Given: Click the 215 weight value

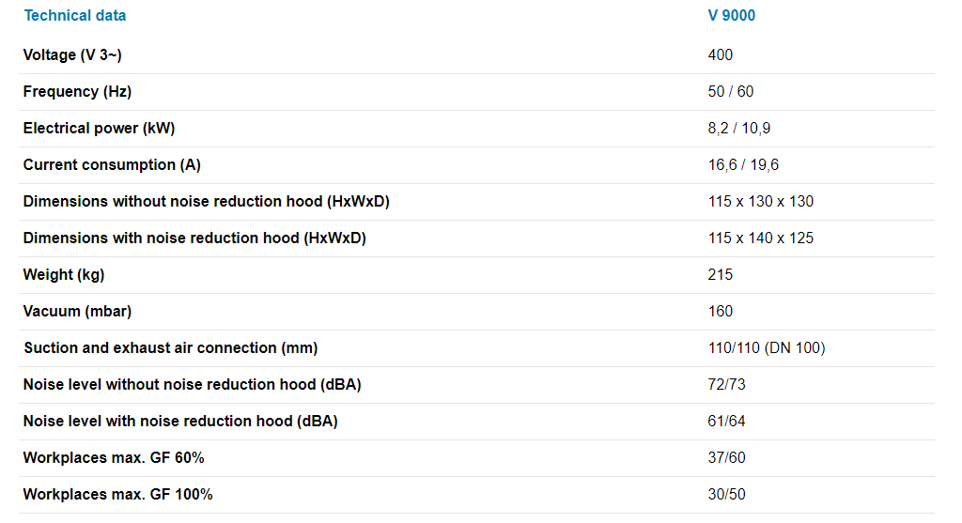Looking at the screenshot, I should (720, 274).
